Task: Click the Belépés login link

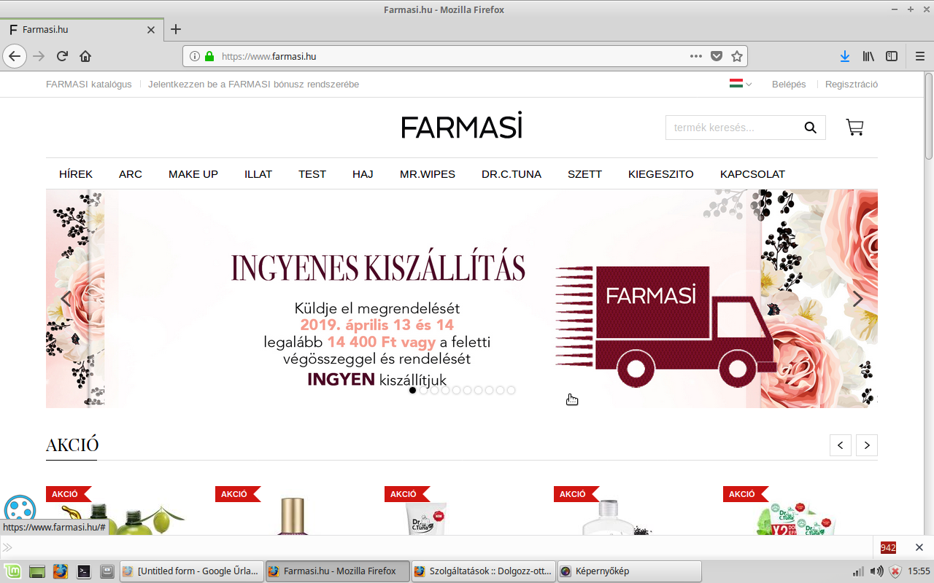Action: pyautogui.click(x=789, y=85)
